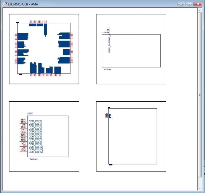Click the DDR_DQ[0] pin name
The width and height of the screenshot is (205, 193).
pyautogui.click(x=35, y=121)
